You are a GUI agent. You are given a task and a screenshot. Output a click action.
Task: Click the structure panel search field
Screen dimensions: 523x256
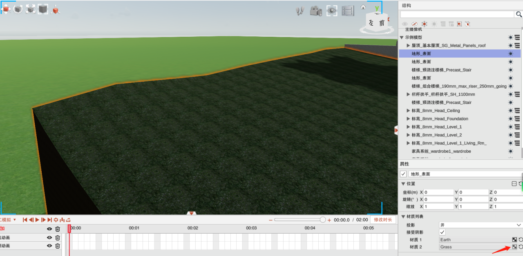(x=457, y=14)
